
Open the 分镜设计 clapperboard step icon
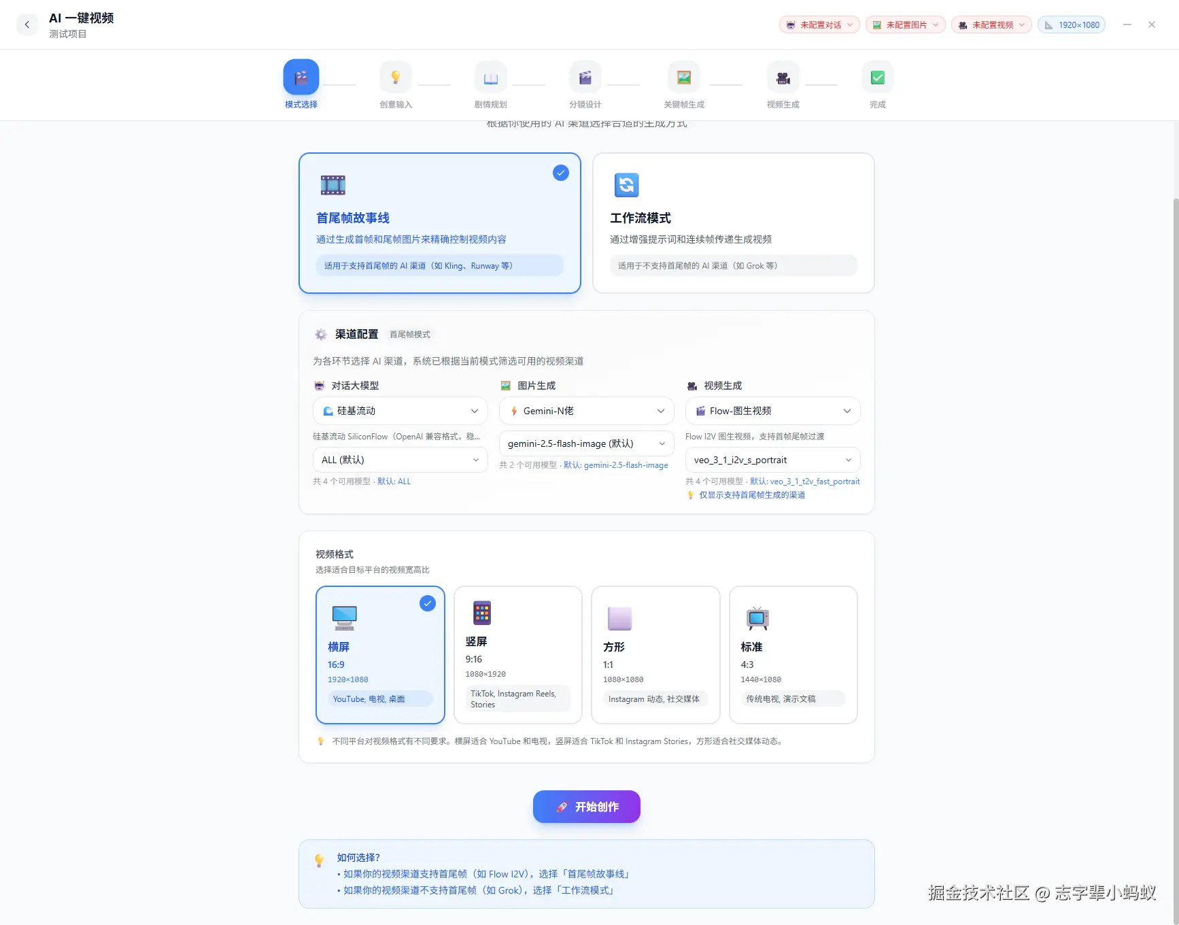585,77
